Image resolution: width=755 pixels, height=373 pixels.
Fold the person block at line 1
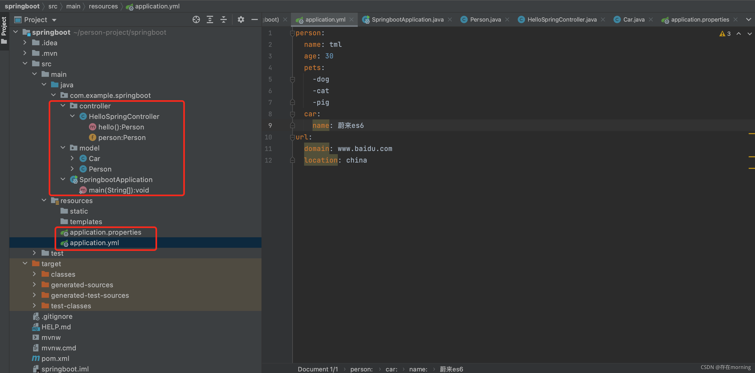point(292,33)
